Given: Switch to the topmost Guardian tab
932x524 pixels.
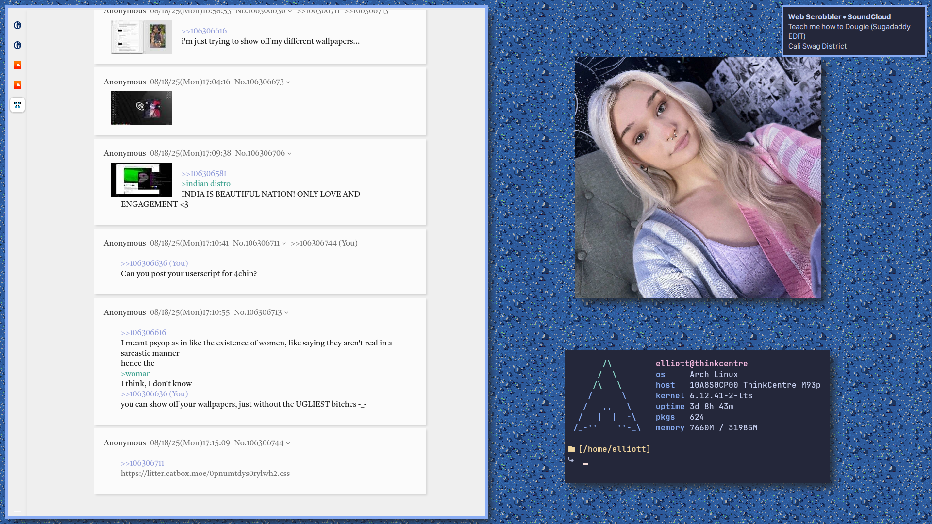Looking at the screenshot, I should pos(17,25).
